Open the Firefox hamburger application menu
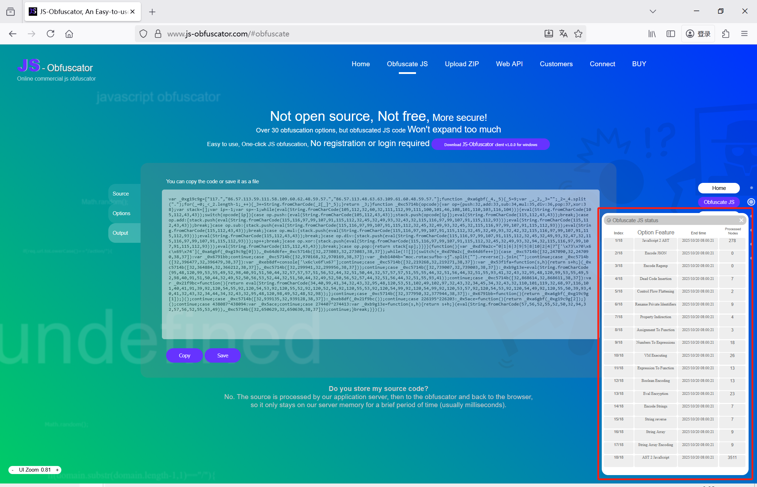Viewport: 757px width, 487px height. click(x=744, y=34)
